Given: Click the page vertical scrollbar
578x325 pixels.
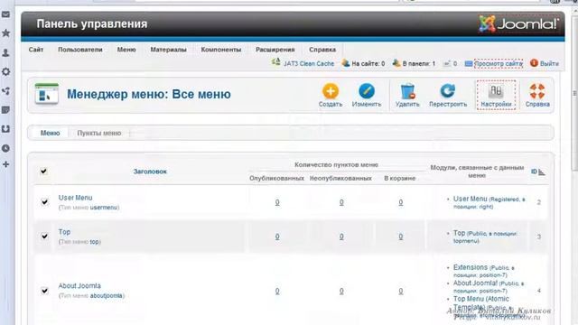Looking at the screenshot, I should pyautogui.click(x=574, y=92).
